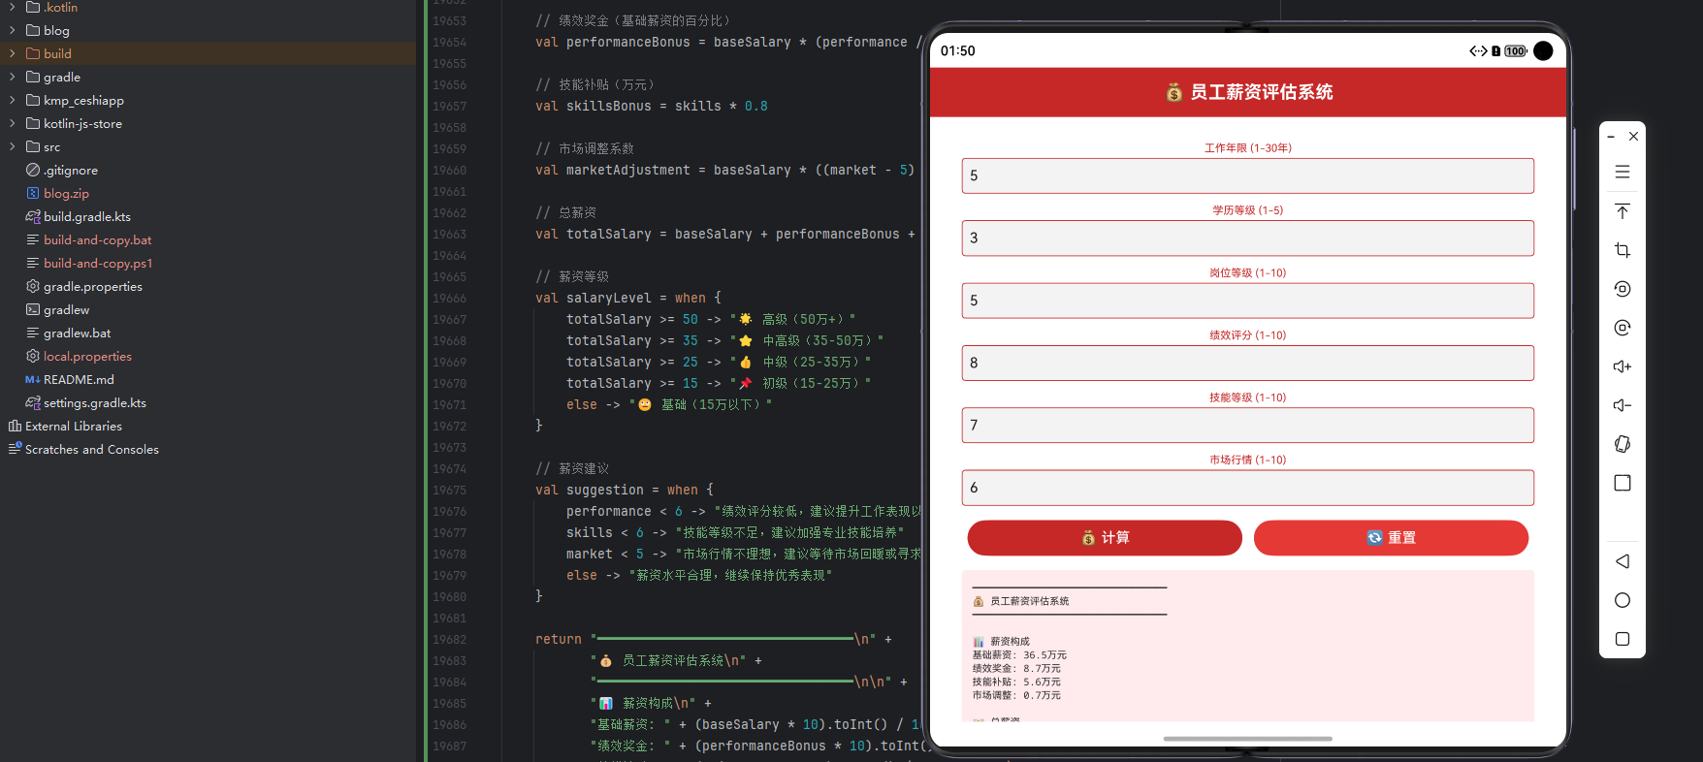This screenshot has height=762, width=1703.
Task: Click line number 19675 in gutter
Action: [449, 491]
